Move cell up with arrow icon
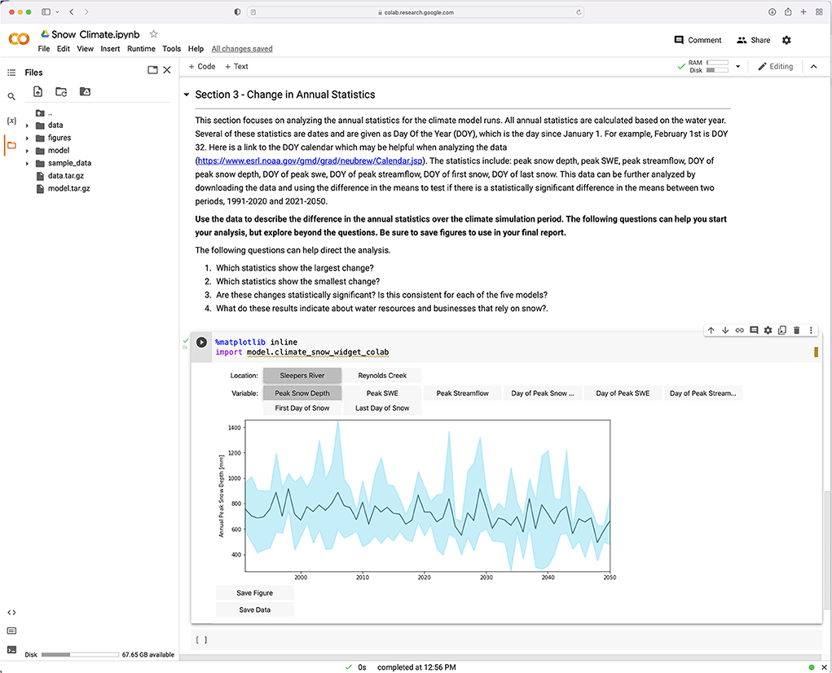 point(711,331)
